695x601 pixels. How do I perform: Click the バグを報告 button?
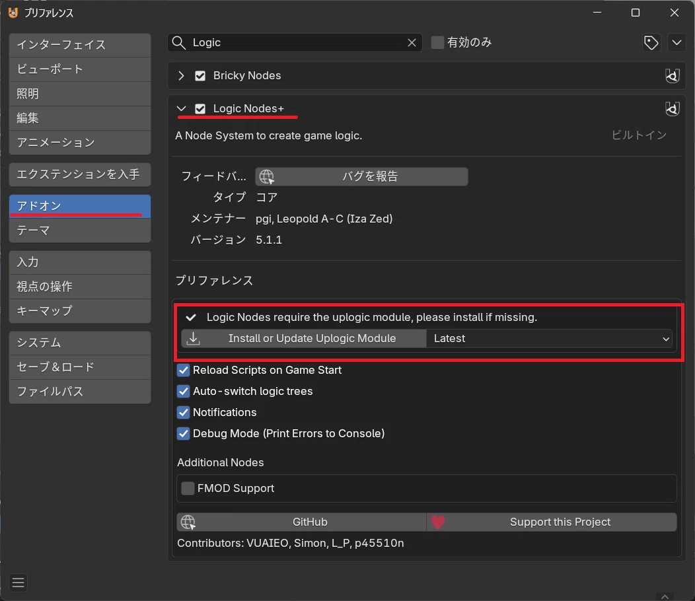[x=361, y=176]
